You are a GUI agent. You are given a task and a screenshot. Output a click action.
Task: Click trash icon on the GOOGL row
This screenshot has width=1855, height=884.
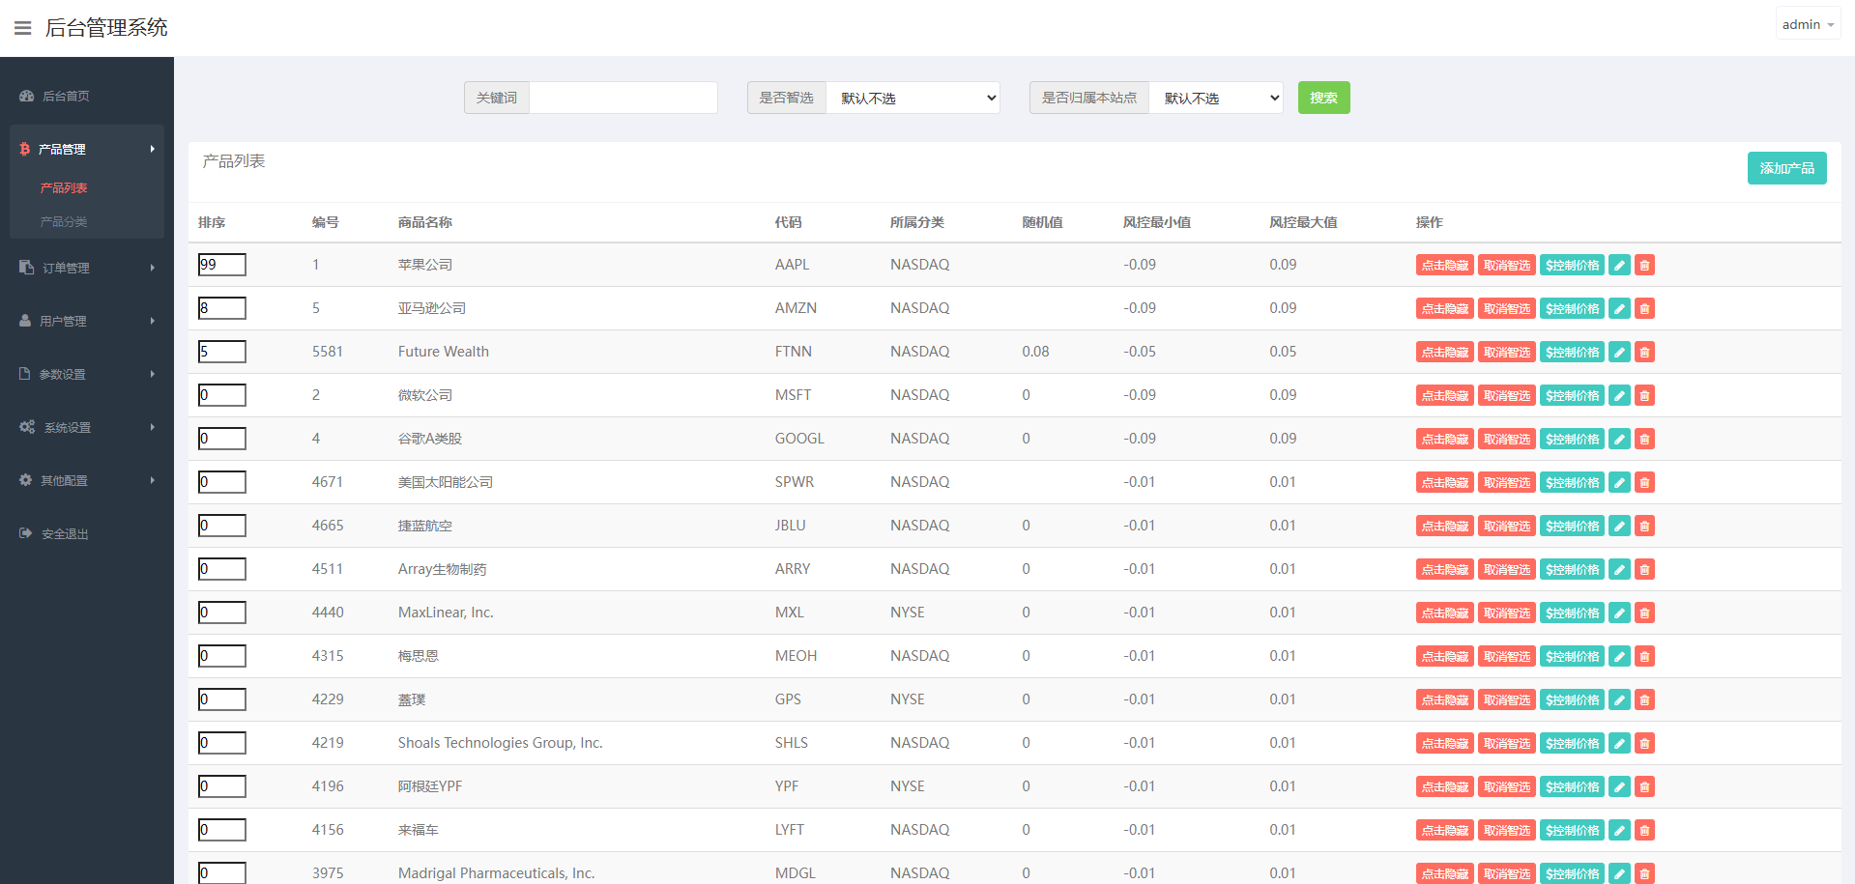[1644, 440]
